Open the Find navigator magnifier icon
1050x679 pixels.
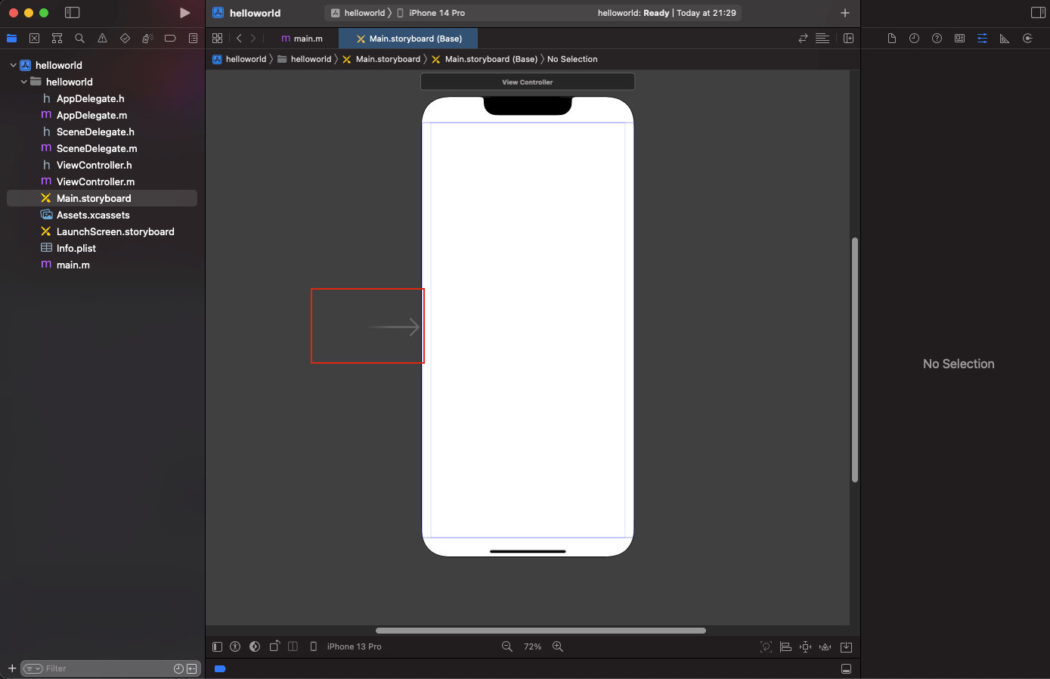[79, 39]
